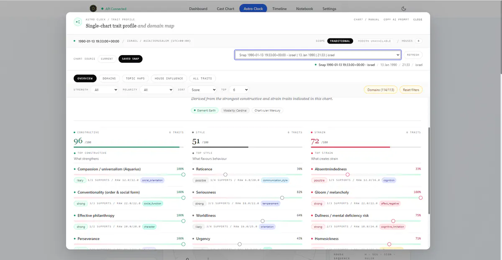The height and width of the screenshot is (260, 502).
Task: Click the share icon beside the trait profile title
Action: [x=78, y=22]
